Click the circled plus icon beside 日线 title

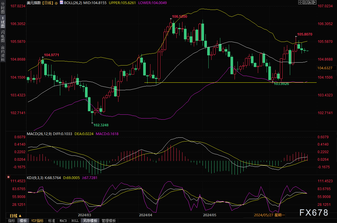point(56,3)
